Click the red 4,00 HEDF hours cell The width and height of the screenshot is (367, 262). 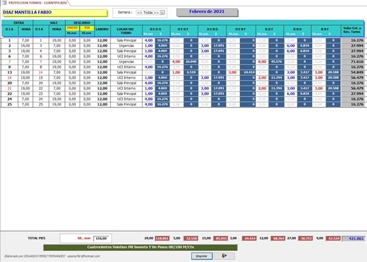[176, 62]
